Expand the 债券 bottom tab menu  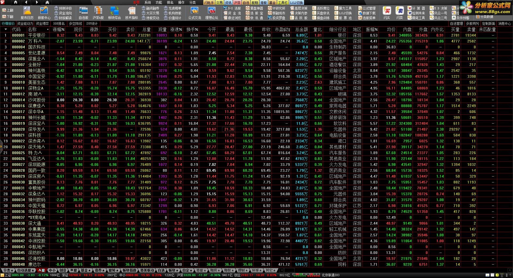pos(100,270)
